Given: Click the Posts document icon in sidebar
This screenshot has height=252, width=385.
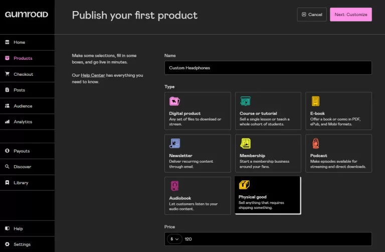Looking at the screenshot, I should pos(8,90).
